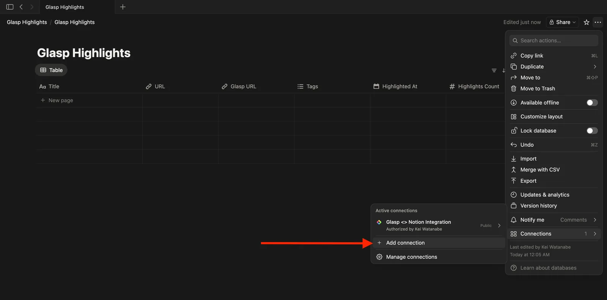Open the Share dropdown
Screen dimensions: 607x300
point(563,22)
